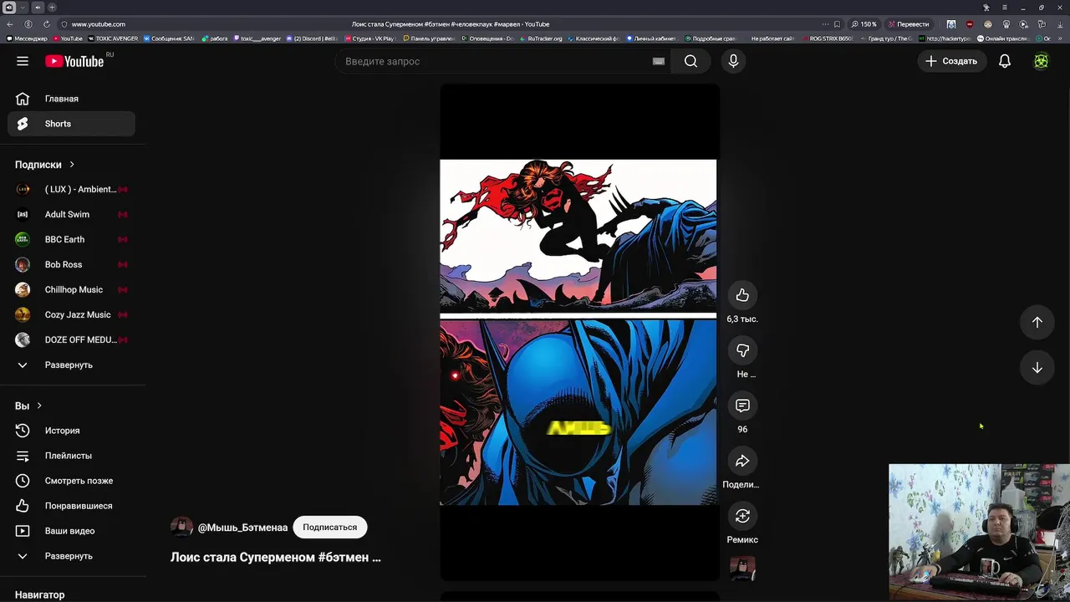Bookmark the page with the bookmark icon
Viewport: 1070px width, 602px height.
tap(837, 24)
